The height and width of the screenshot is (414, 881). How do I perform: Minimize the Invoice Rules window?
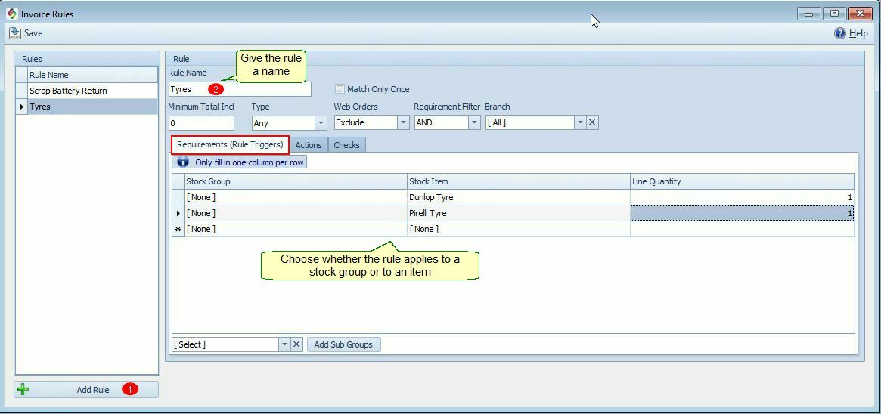(809, 14)
